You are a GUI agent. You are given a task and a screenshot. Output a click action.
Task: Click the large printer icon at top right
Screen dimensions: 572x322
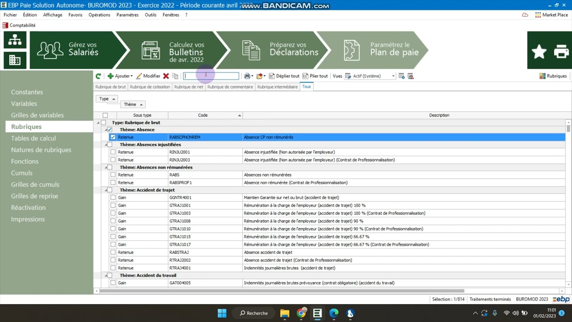tap(562, 52)
